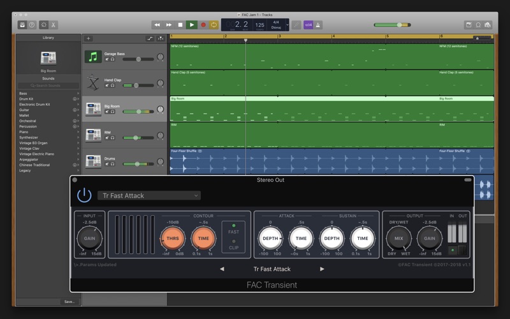Go to previous FAC Transient preset
The image size is (510, 319).
[222, 269]
